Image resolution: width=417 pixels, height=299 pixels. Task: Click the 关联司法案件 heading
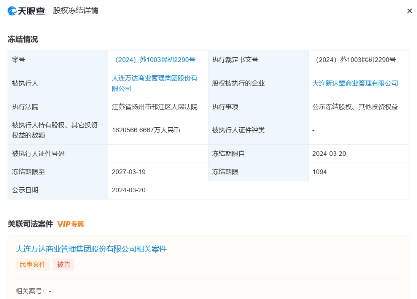coord(30,224)
